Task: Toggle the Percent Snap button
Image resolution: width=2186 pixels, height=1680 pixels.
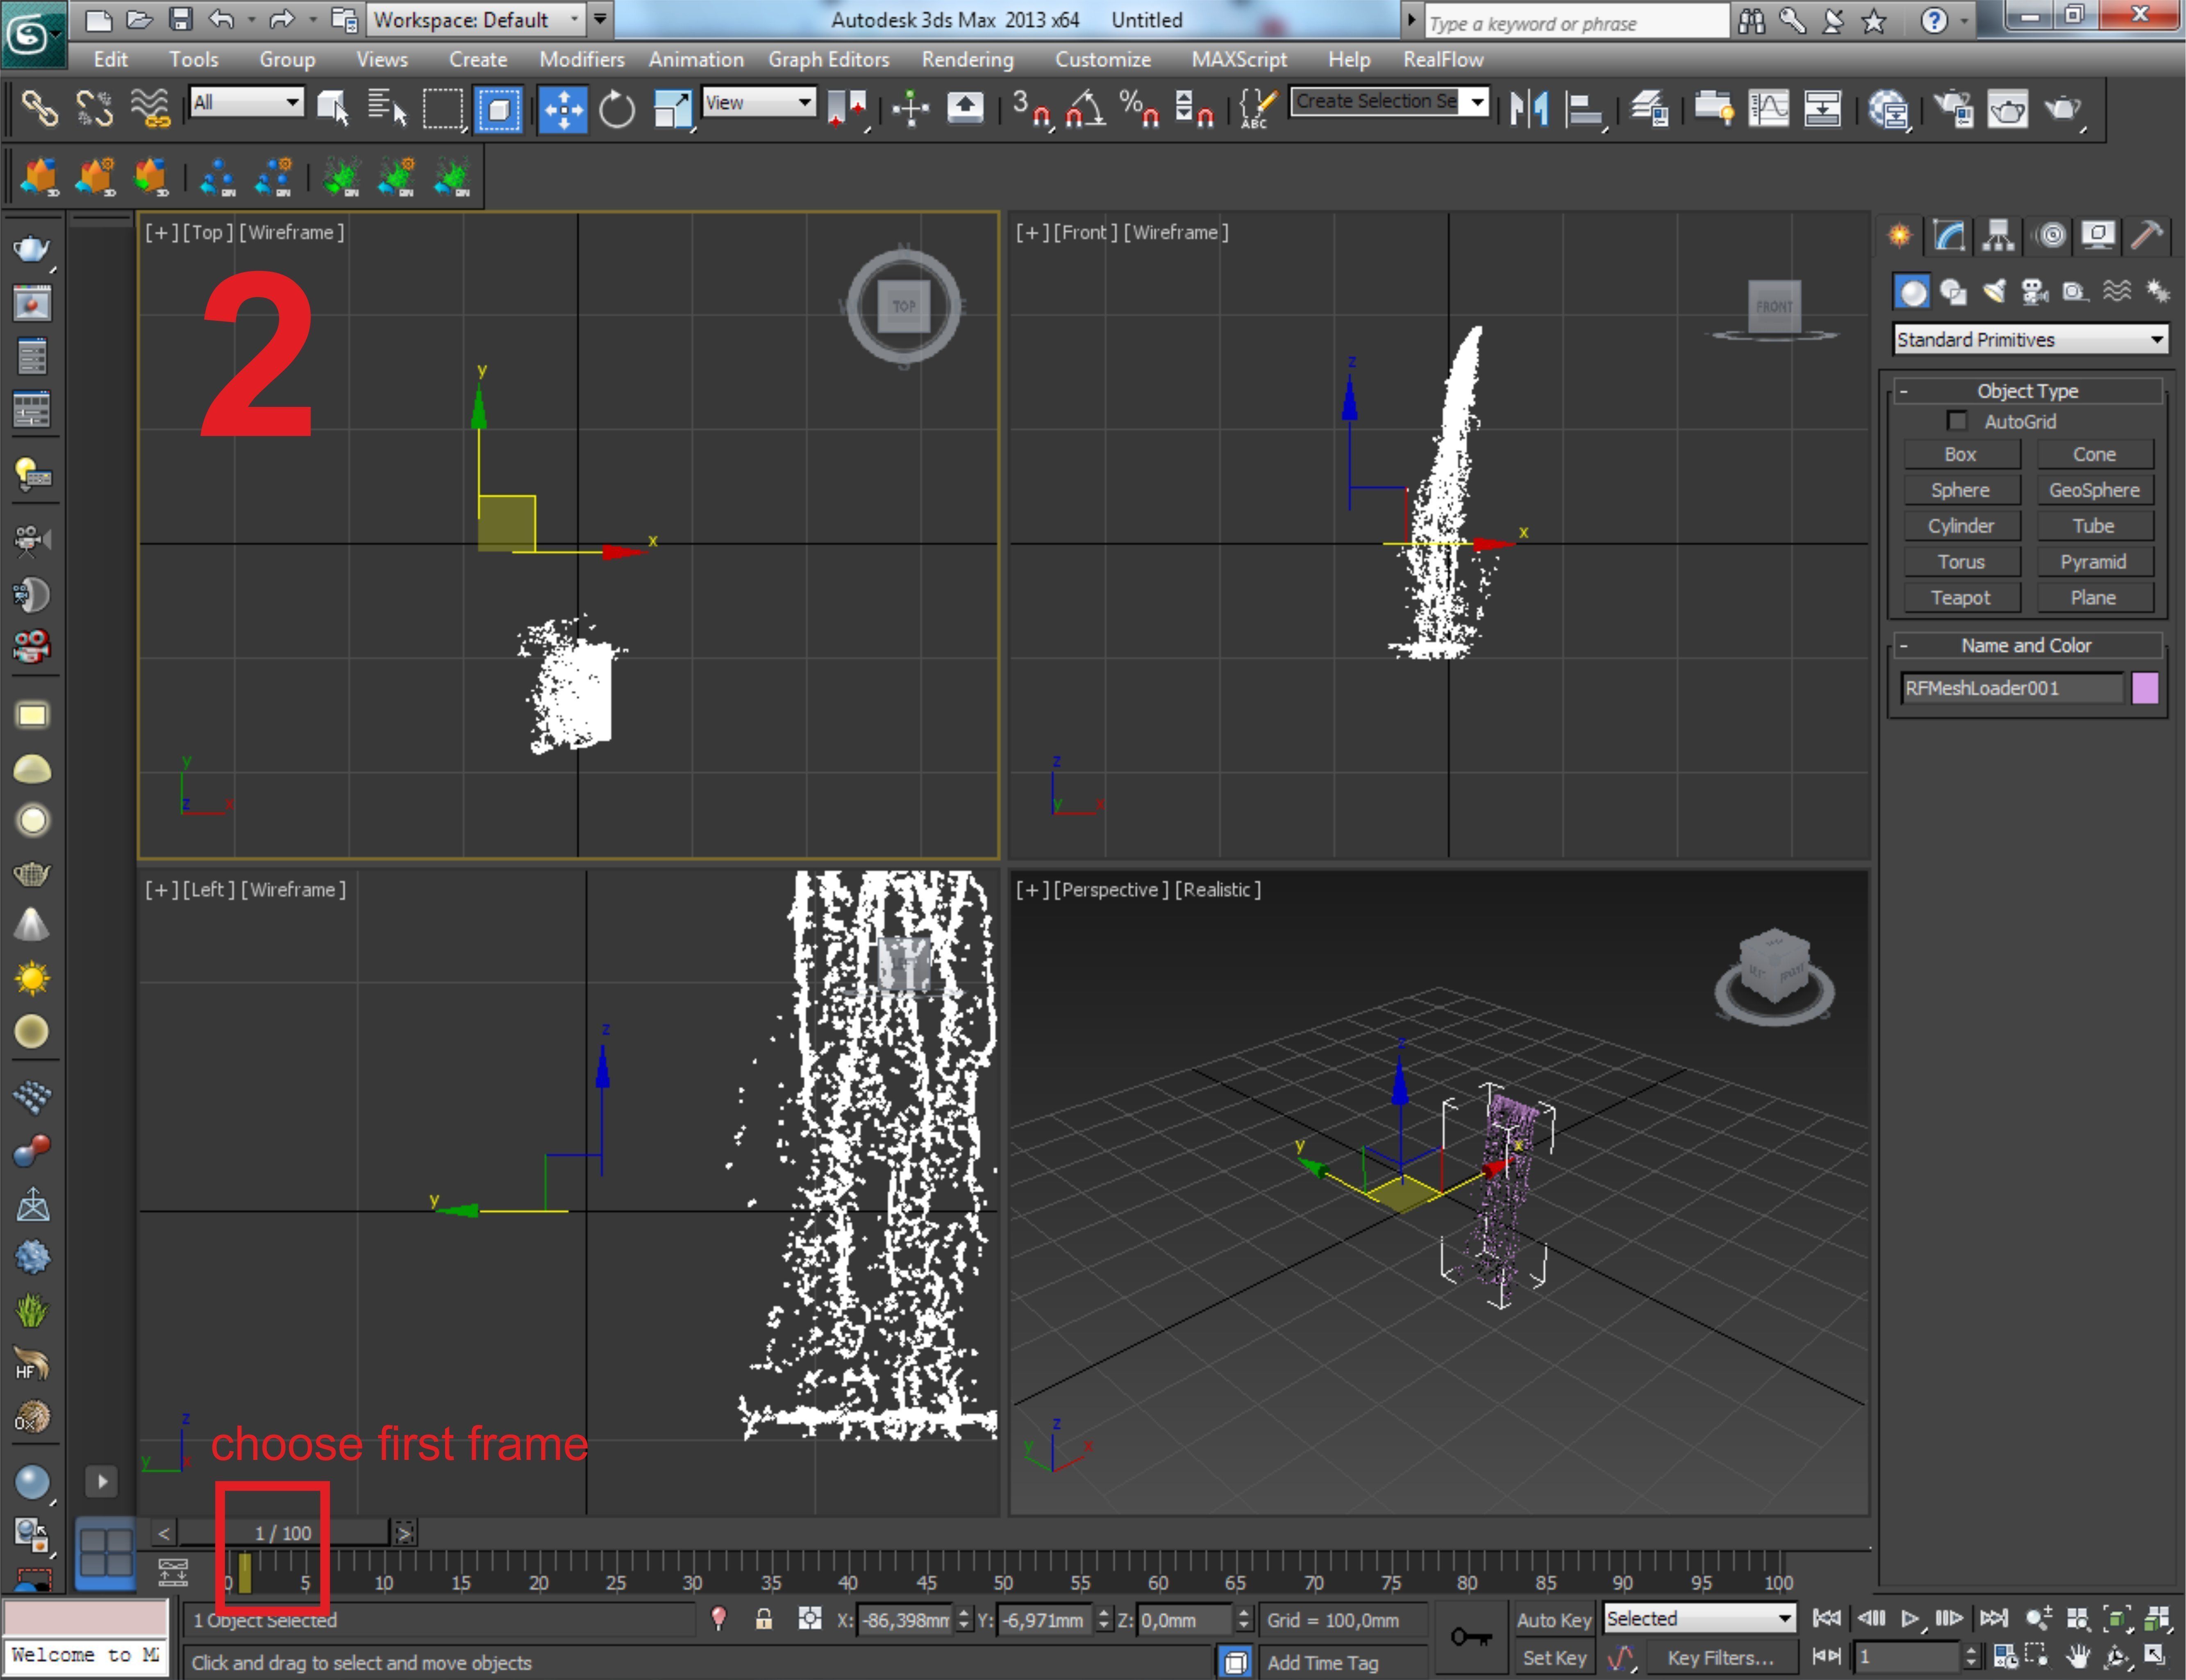Action: (1139, 108)
